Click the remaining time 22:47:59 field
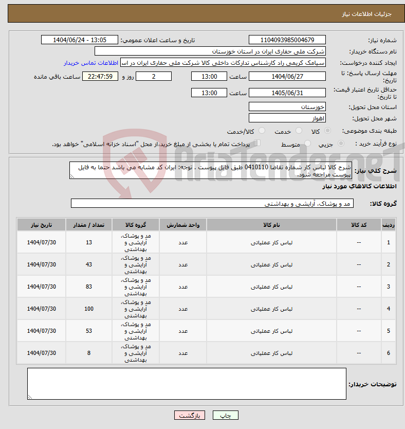 100,76
